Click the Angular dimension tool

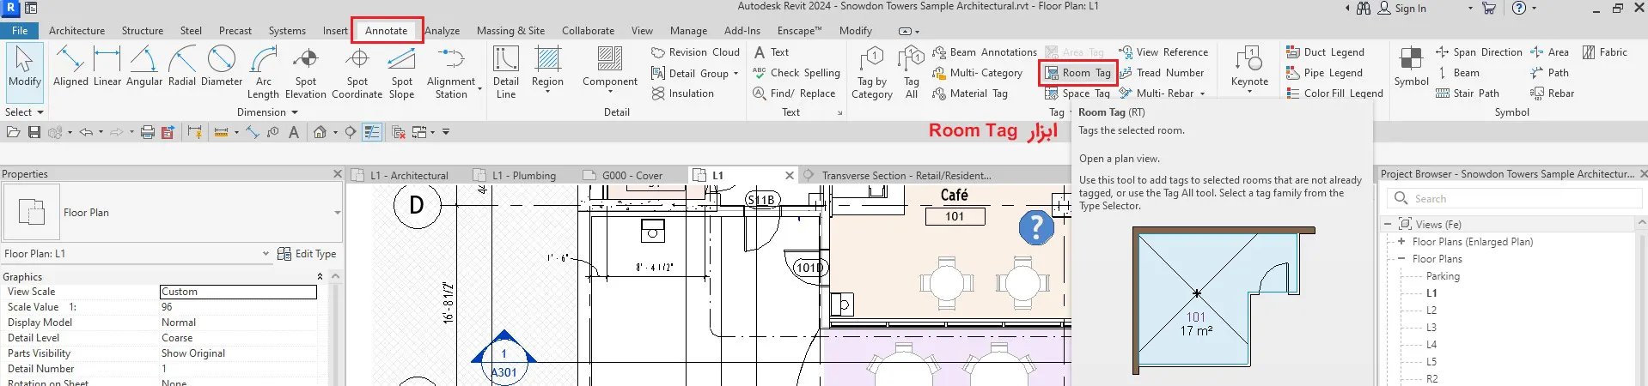click(x=143, y=67)
